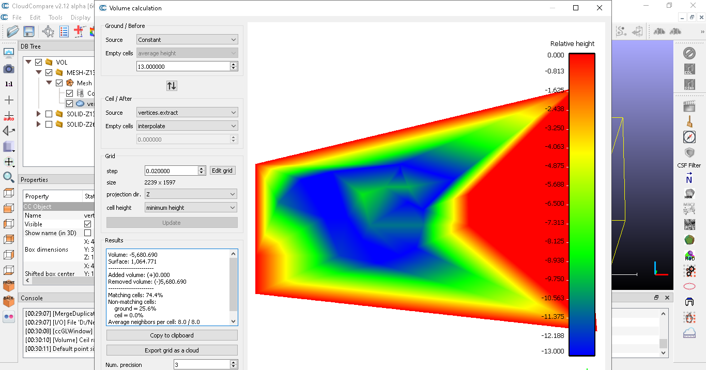Screen dimensions: 706x370
Task: Open the cell height dropdown
Action: [x=190, y=208]
